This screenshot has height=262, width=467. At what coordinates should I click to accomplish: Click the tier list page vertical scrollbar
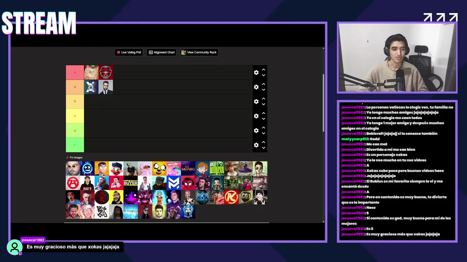323,103
